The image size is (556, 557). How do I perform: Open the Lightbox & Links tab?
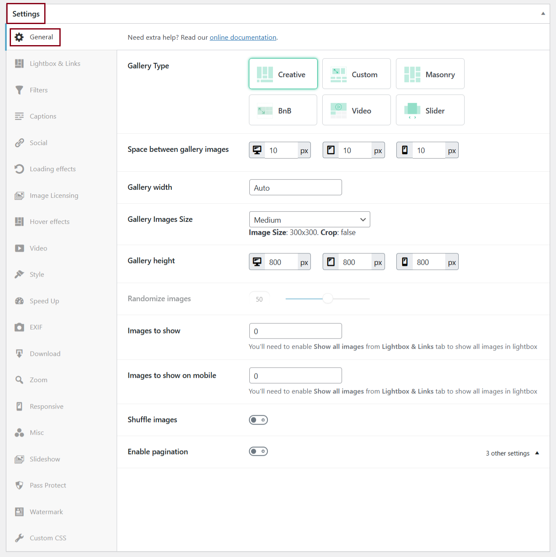point(55,64)
